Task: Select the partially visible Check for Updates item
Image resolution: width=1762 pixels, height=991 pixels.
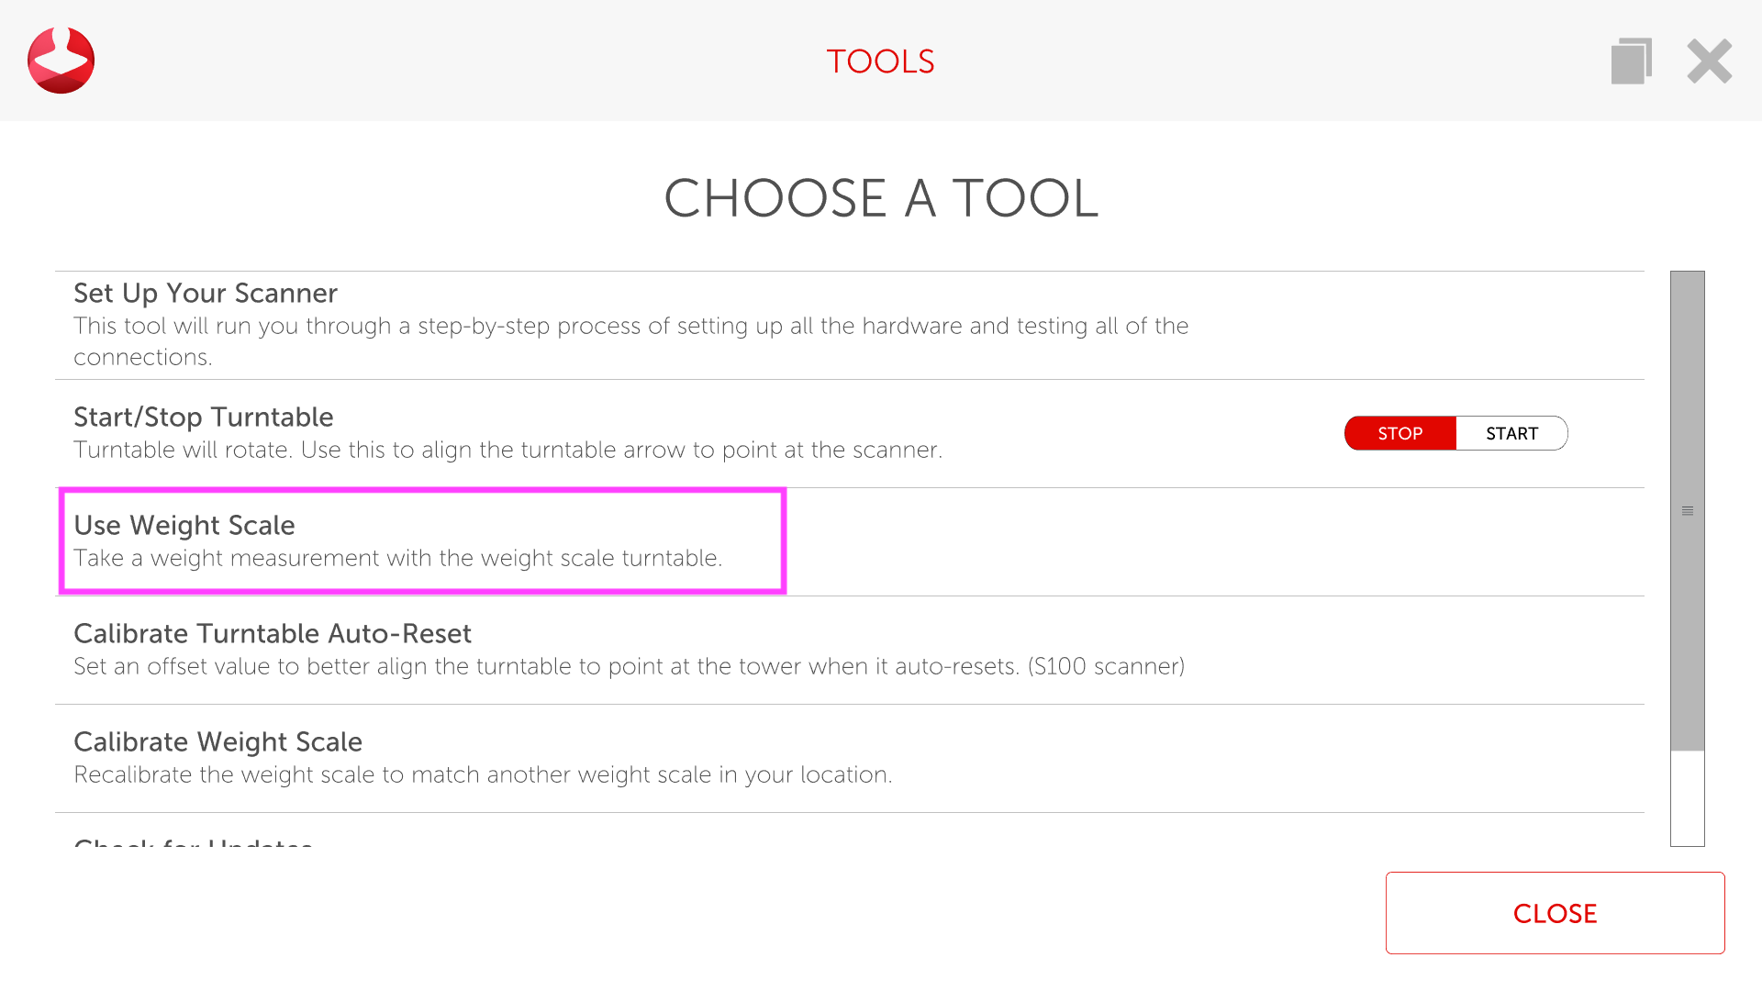Action: 193,841
